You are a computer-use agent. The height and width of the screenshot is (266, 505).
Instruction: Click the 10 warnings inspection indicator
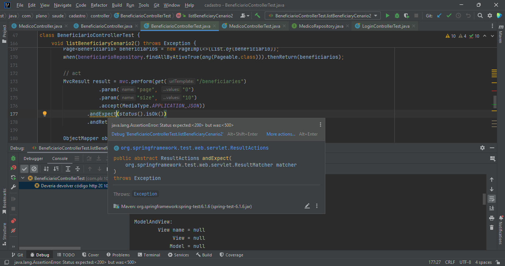[451, 36]
